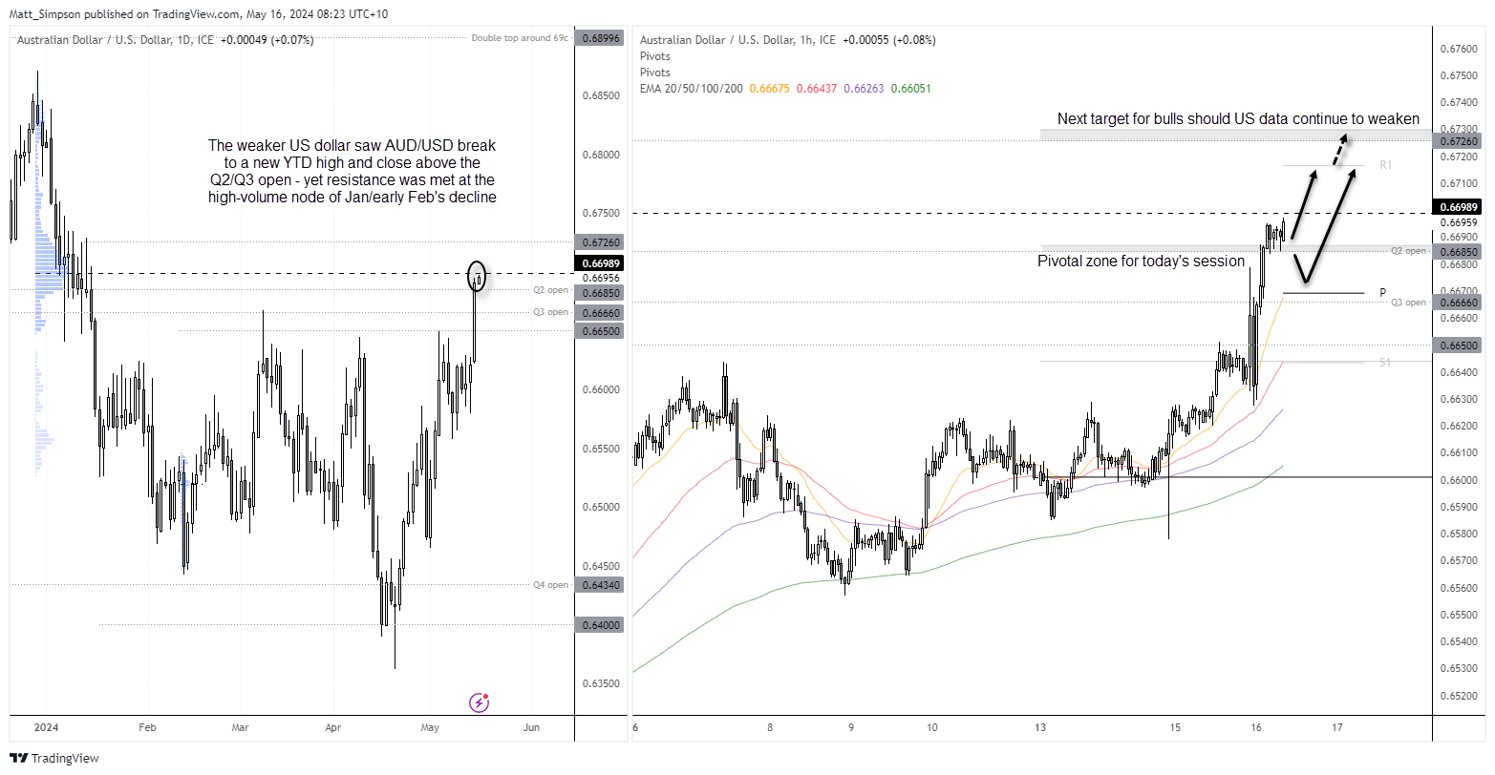Click the S1 pivot label on 1h chart
Image resolution: width=1495 pixels, height=775 pixels.
click(1385, 362)
